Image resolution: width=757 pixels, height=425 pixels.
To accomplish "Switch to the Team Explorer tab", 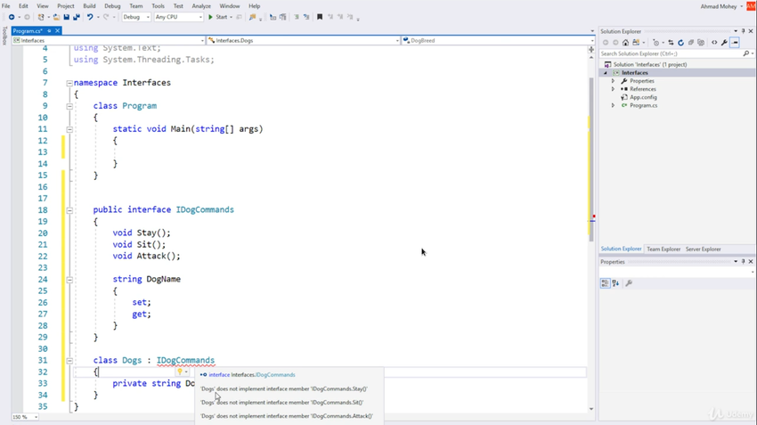I will (x=663, y=249).
